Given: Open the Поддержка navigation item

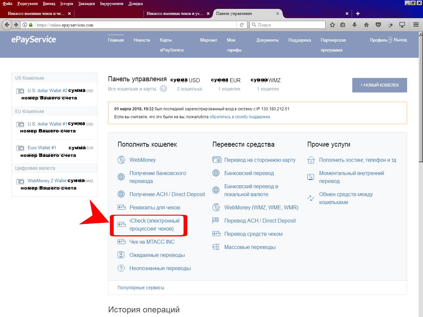Looking at the screenshot, I should tap(299, 40).
